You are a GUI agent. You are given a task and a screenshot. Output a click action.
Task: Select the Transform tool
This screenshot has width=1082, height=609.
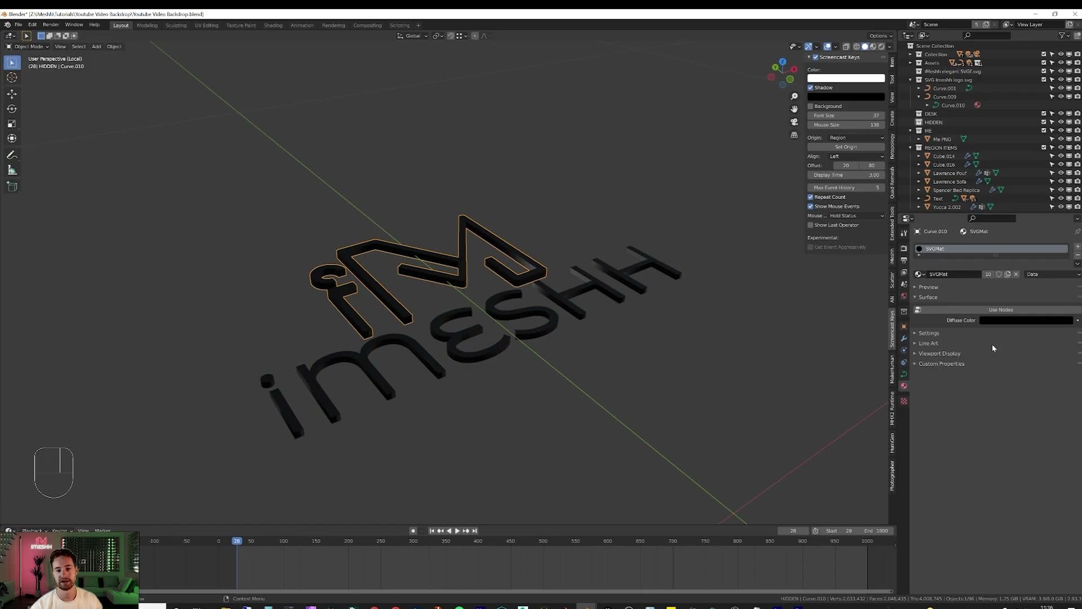tap(12, 138)
